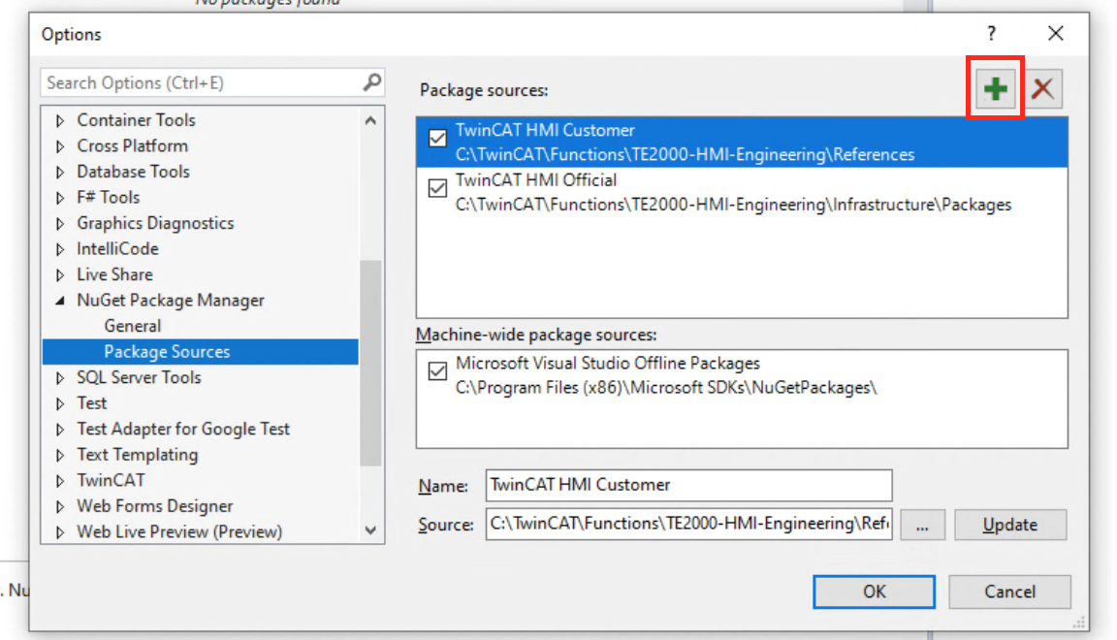Viewport: 1117px width, 640px height.
Task: Click Update to save source
Action: [x=1010, y=525]
